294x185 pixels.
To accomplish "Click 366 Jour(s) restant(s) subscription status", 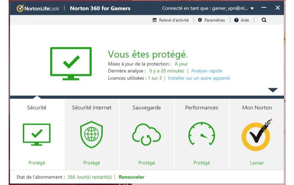I will point(90,177).
